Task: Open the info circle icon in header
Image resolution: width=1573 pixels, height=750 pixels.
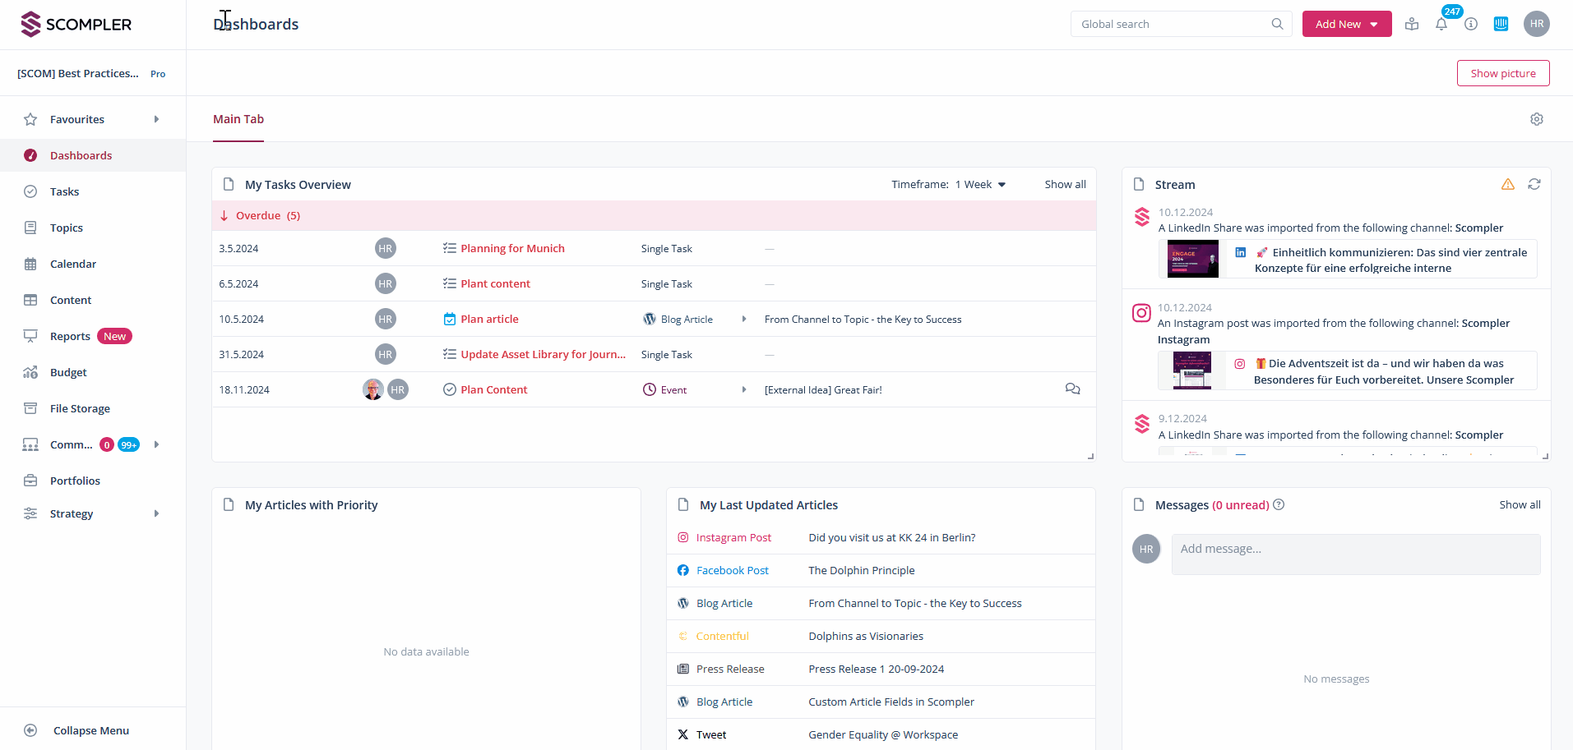Action: [x=1471, y=25]
